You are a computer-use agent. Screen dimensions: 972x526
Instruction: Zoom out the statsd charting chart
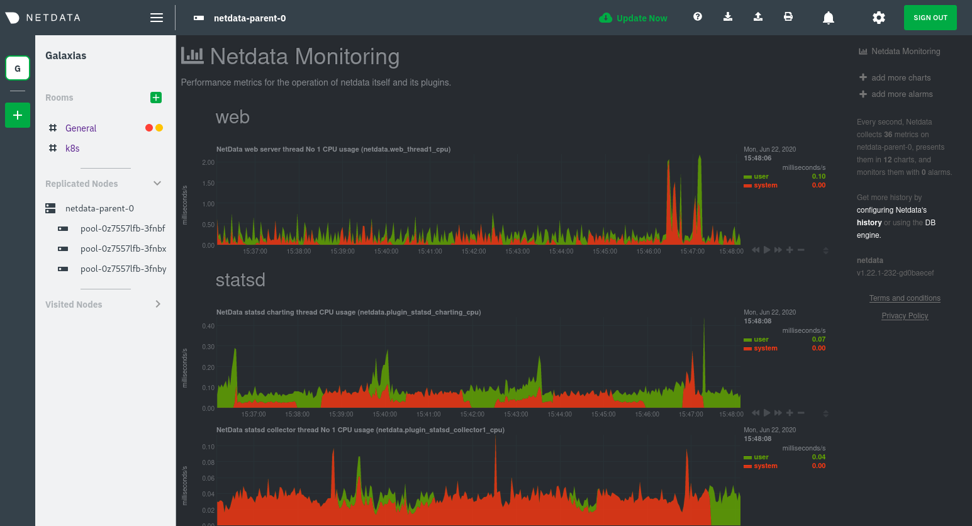(x=801, y=413)
